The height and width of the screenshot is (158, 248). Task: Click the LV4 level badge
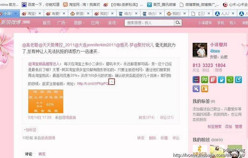pos(215,51)
